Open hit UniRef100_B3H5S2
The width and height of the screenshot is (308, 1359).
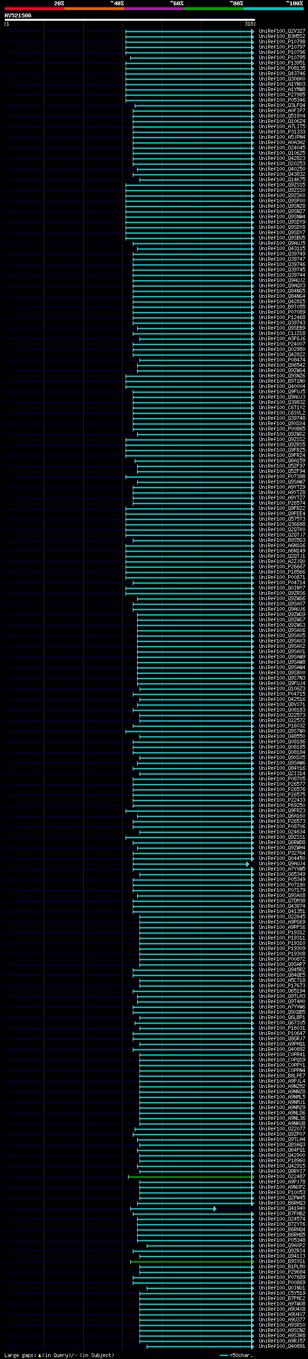pos(282,37)
